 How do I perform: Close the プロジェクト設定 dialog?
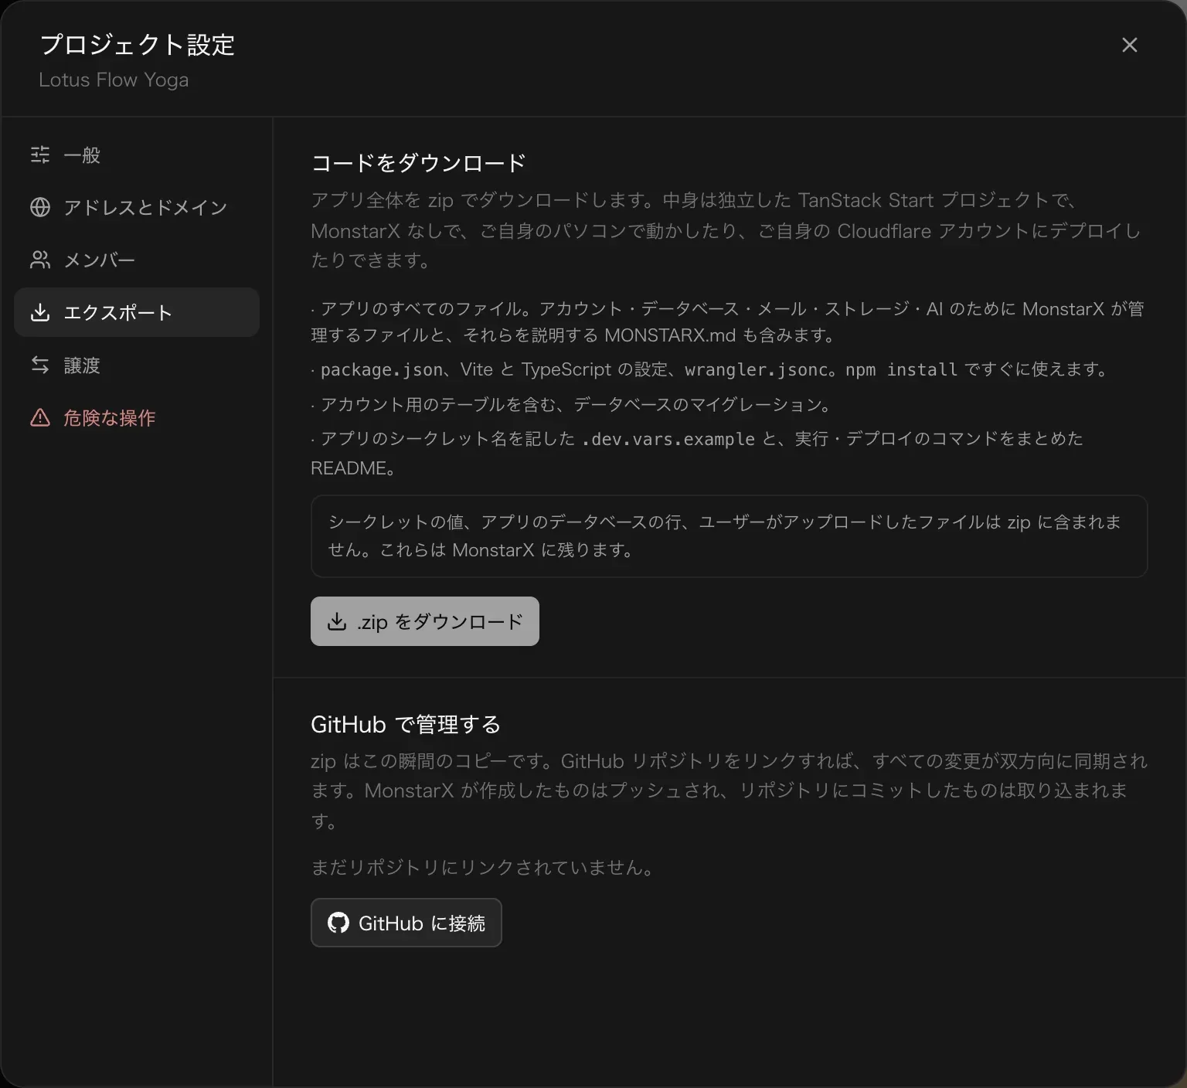(x=1130, y=45)
